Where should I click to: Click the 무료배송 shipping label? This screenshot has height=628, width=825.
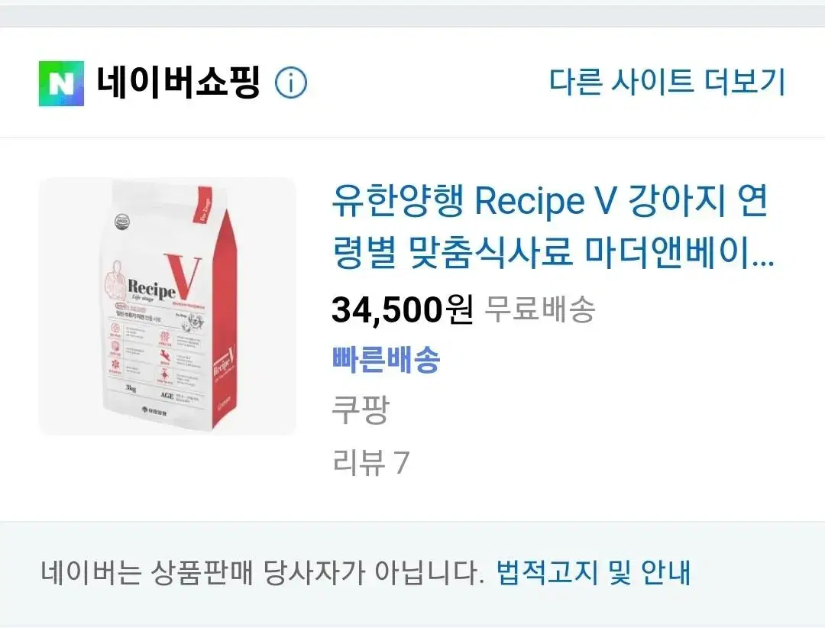539,309
